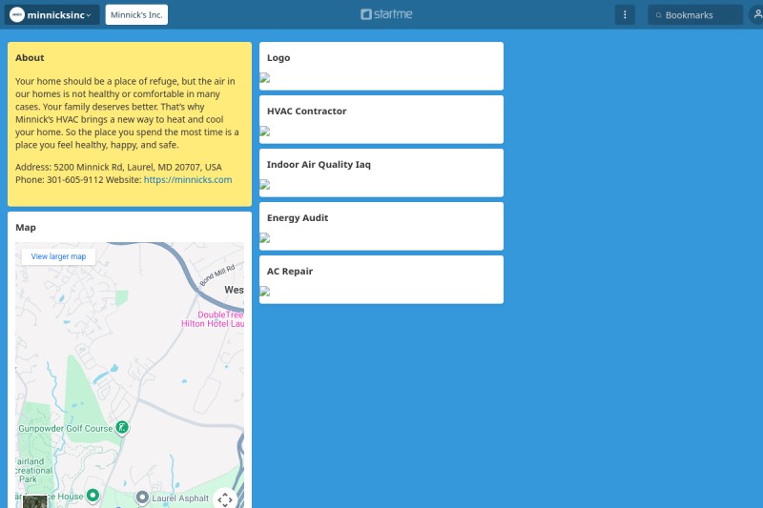Click the Bond Mill Rd map label
Screen dimensions: 763x508
tap(217, 275)
